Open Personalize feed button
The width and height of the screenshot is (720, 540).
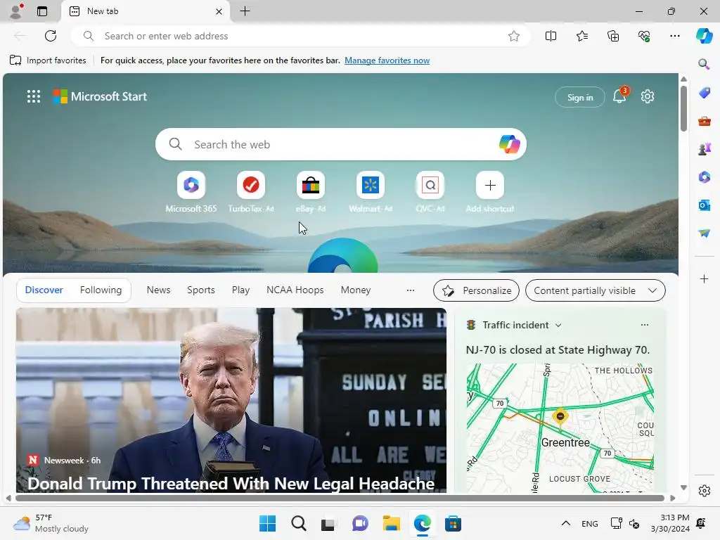(476, 290)
